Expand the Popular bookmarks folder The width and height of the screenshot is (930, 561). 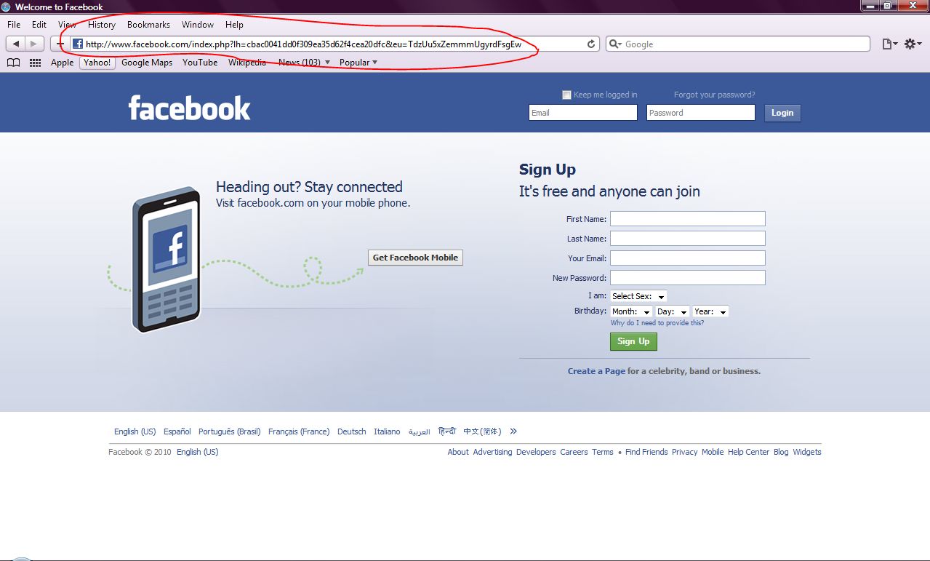pyautogui.click(x=358, y=63)
